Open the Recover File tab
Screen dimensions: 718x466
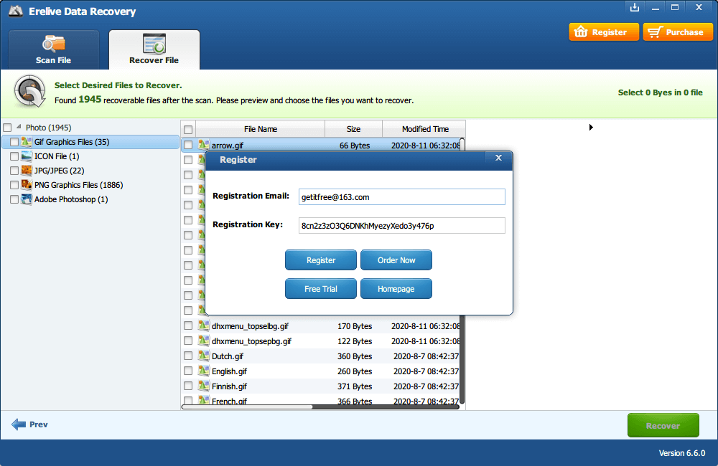click(x=154, y=50)
